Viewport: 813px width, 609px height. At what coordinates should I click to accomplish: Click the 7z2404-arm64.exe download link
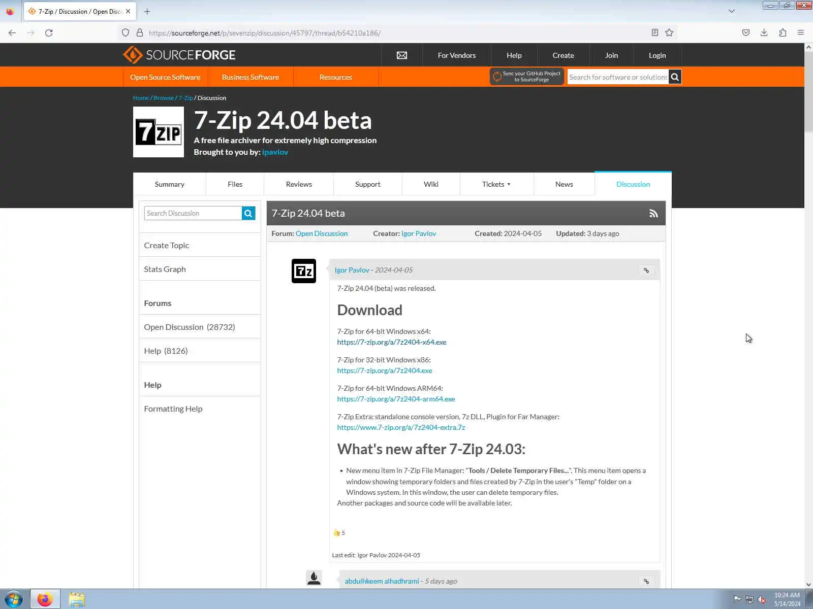coord(396,399)
